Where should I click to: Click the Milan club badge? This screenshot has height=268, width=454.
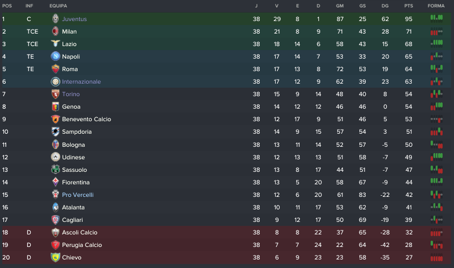(55, 31)
